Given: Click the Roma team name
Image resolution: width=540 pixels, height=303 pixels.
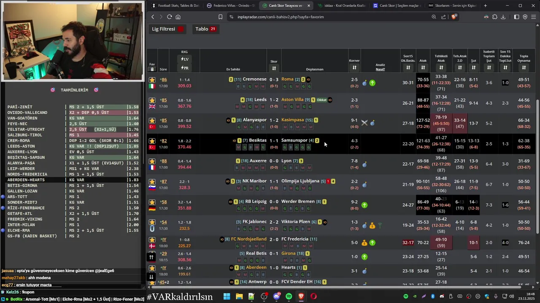Looking at the screenshot, I should click(287, 79).
